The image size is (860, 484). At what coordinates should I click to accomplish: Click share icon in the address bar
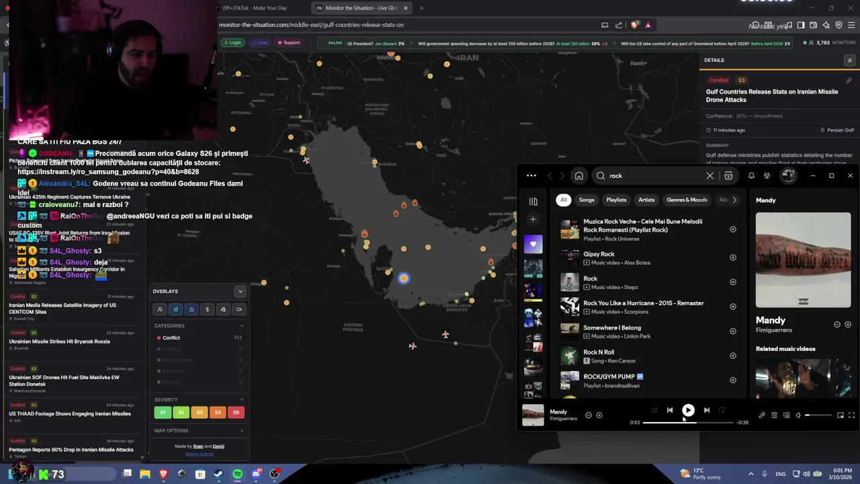tap(619, 25)
